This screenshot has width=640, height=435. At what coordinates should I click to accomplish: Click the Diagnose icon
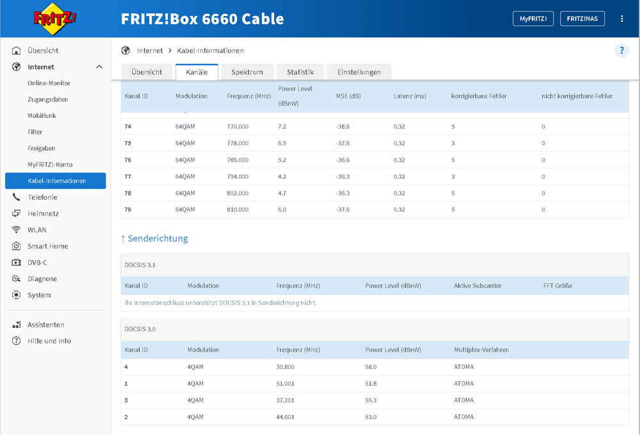tap(16, 279)
